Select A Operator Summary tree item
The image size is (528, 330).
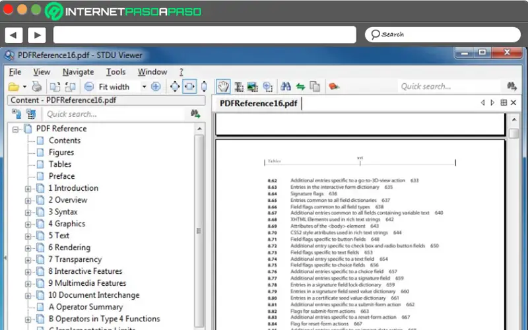click(86, 307)
